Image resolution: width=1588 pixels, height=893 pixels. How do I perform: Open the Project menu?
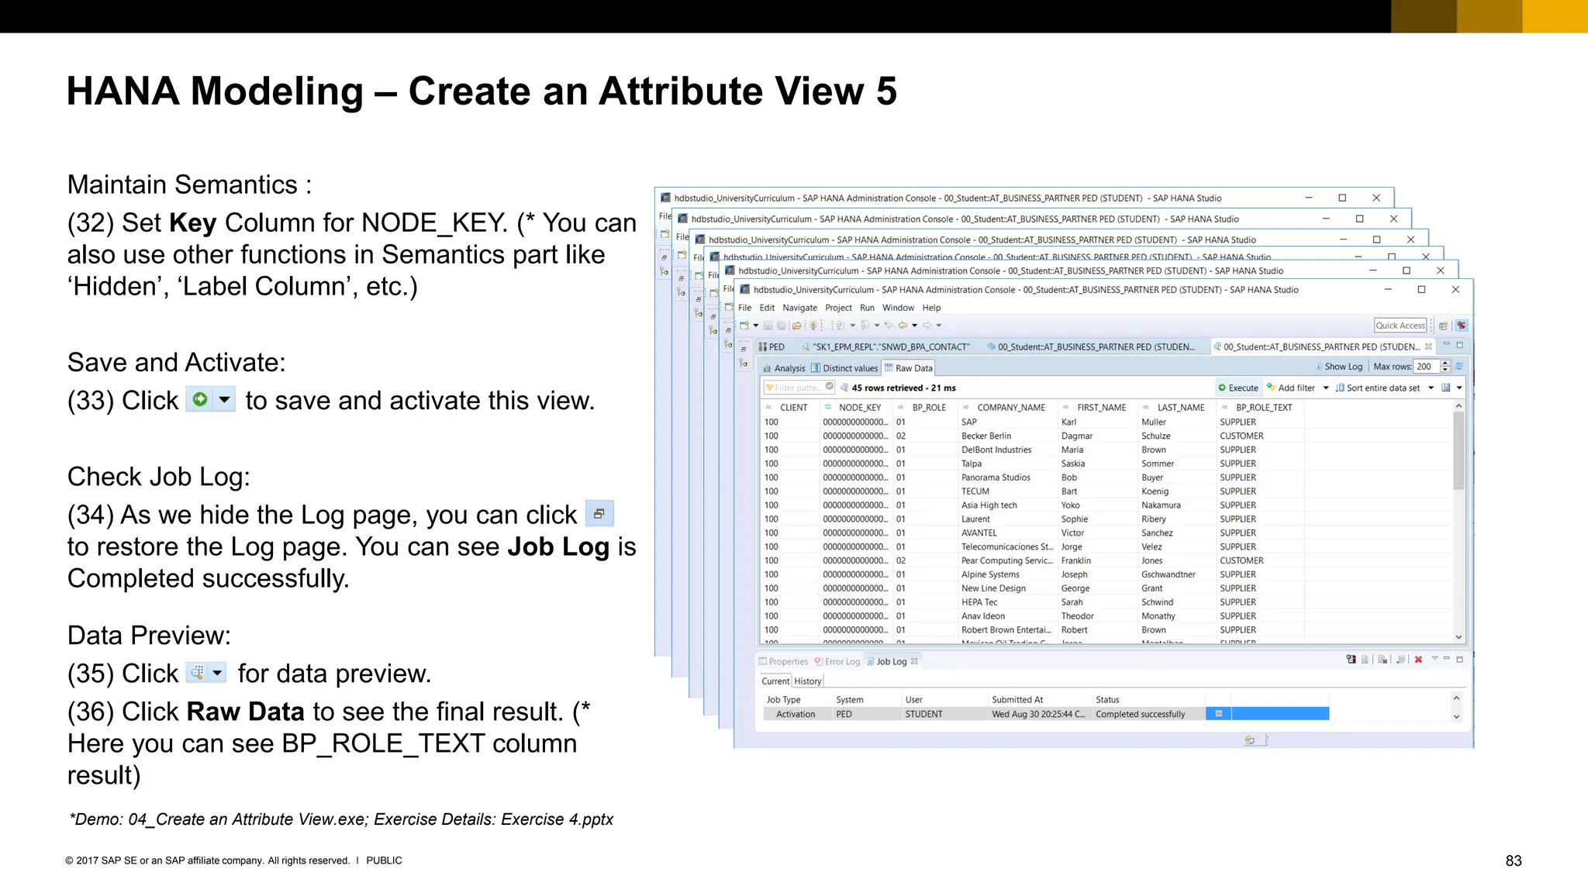pos(838,308)
